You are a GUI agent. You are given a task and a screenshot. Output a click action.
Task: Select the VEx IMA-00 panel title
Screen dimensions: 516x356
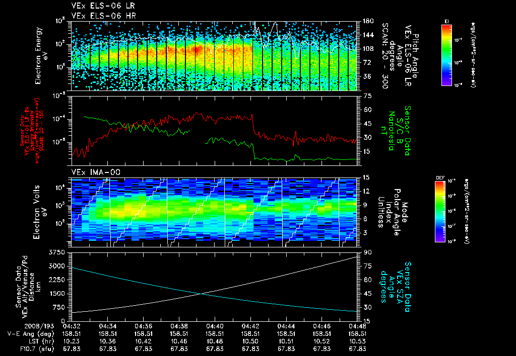tap(96, 172)
